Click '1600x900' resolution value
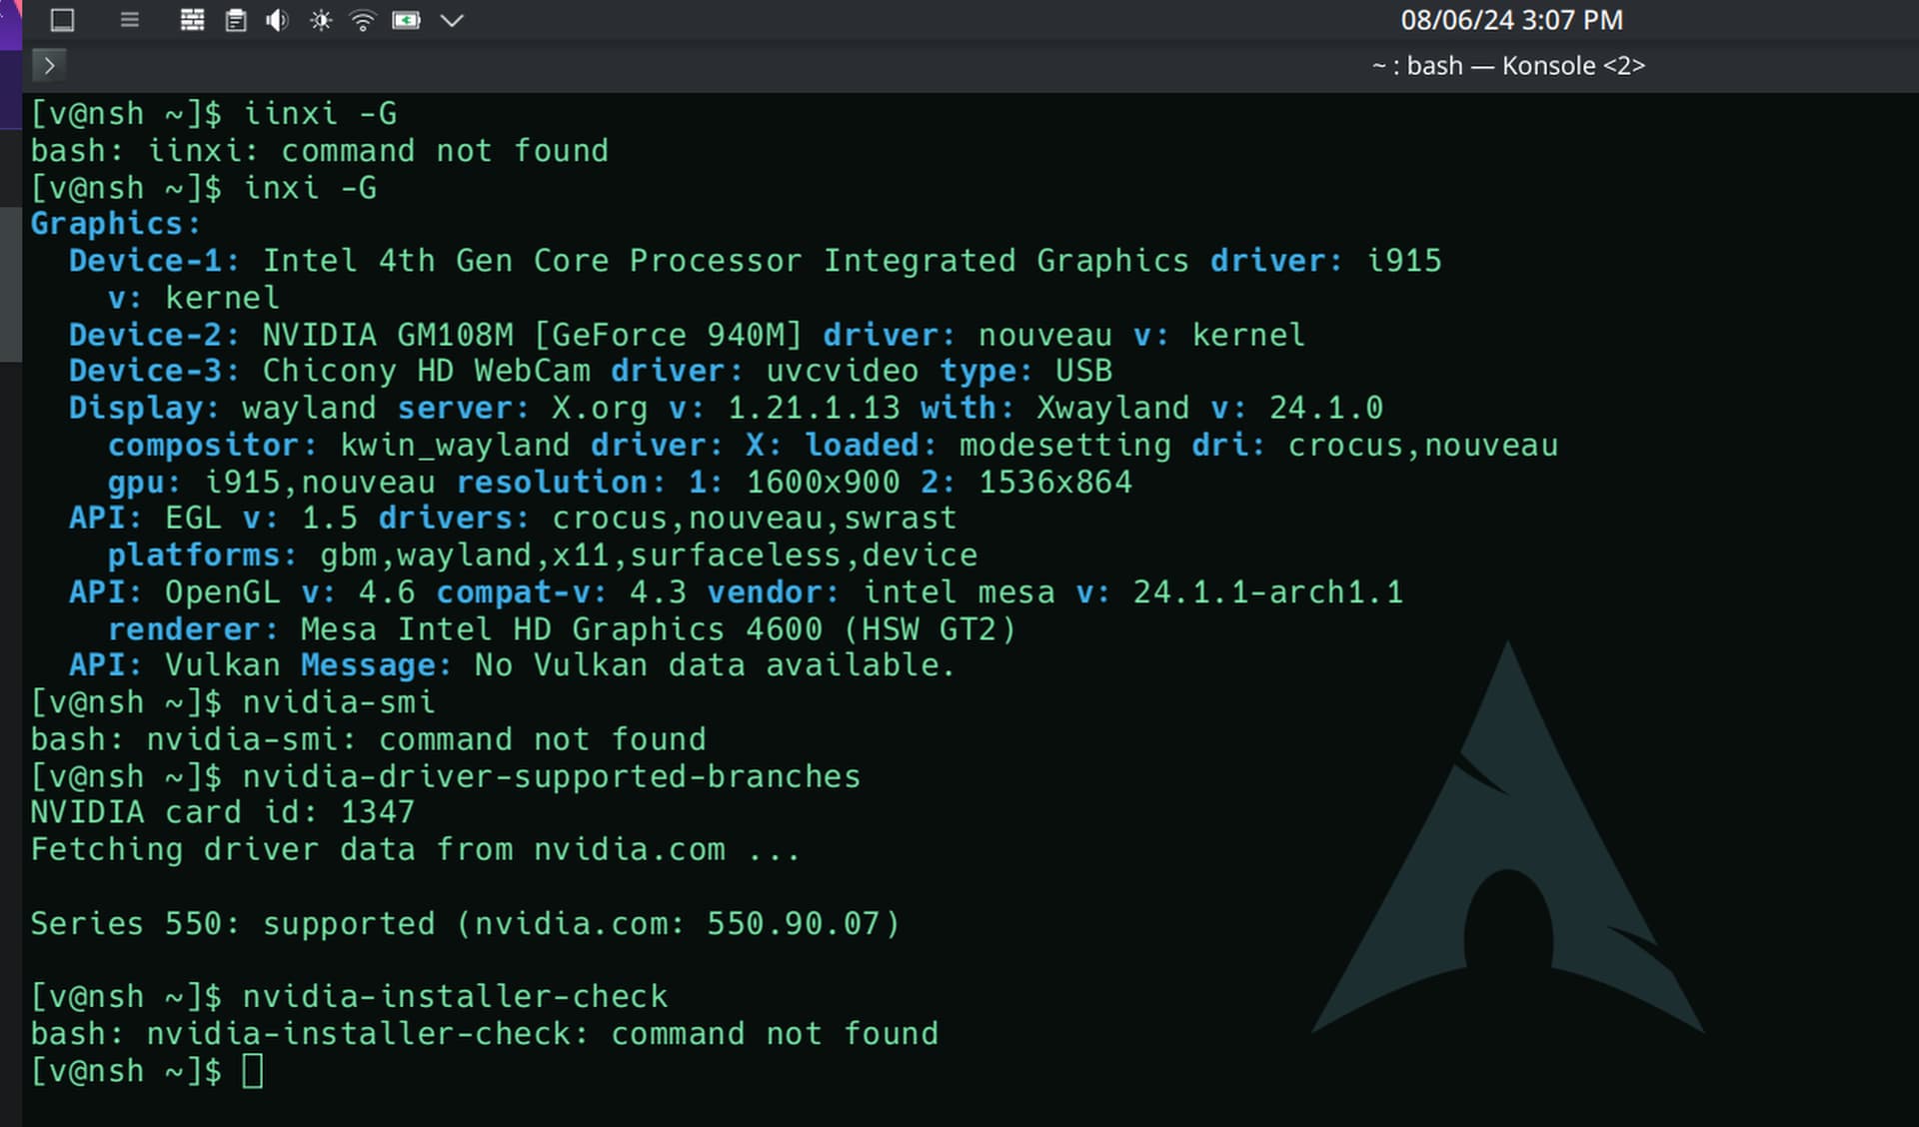 [x=823, y=482]
